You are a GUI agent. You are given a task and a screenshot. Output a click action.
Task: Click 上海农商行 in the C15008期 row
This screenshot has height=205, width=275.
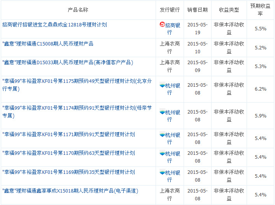click(170, 47)
